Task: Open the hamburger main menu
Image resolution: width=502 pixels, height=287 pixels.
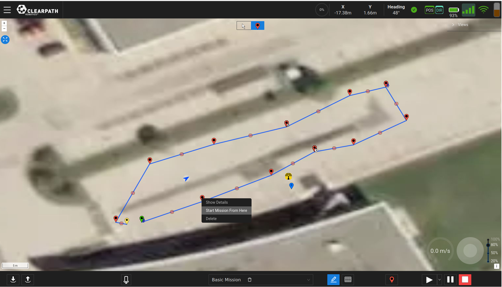Action: (x=7, y=10)
